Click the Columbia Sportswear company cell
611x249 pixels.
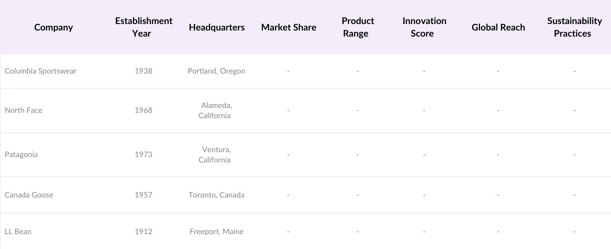tap(40, 71)
